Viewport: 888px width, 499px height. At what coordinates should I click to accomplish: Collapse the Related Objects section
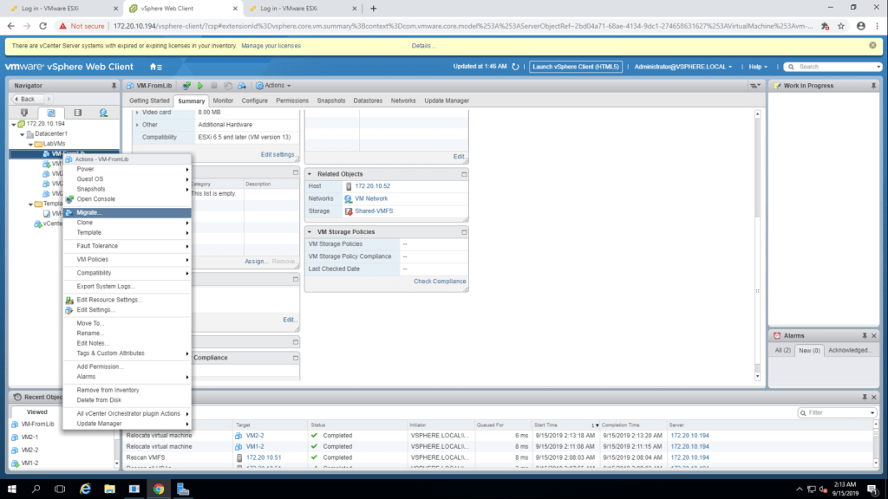310,174
